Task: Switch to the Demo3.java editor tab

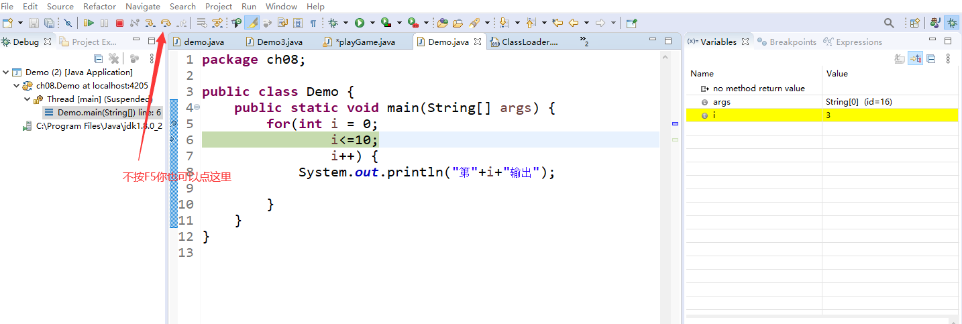Action: (274, 42)
